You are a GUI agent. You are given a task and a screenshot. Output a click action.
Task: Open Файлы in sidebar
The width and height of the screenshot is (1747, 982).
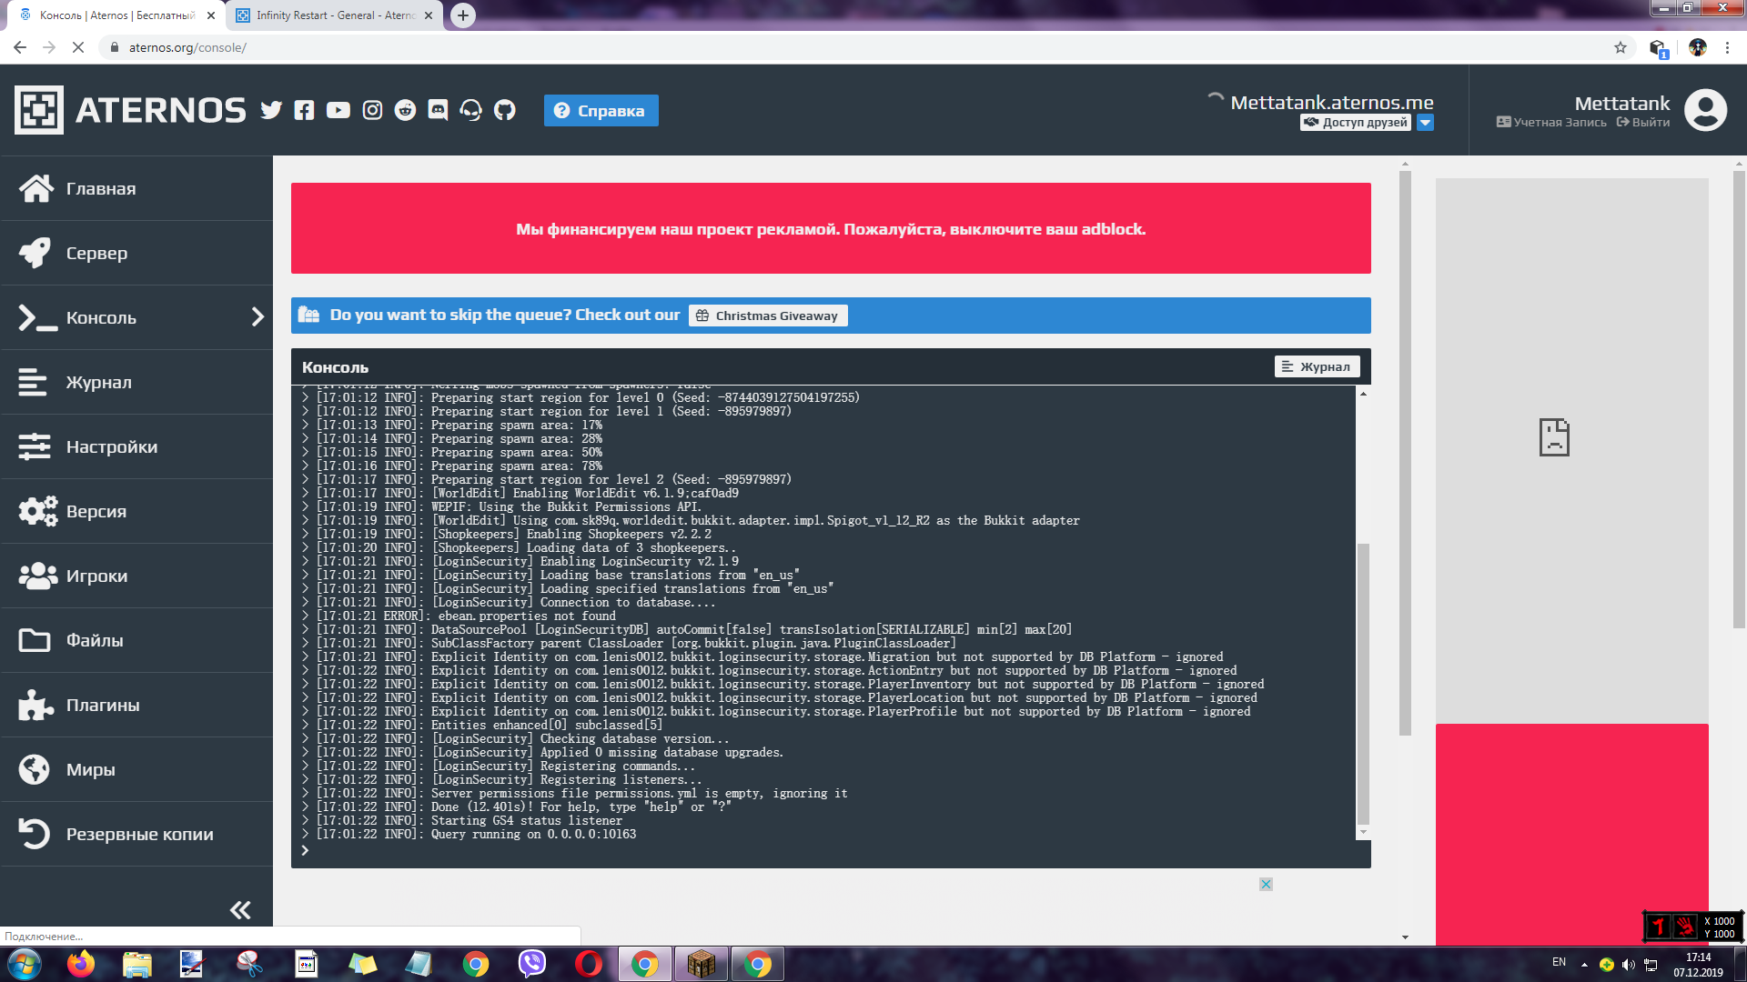[x=136, y=640]
